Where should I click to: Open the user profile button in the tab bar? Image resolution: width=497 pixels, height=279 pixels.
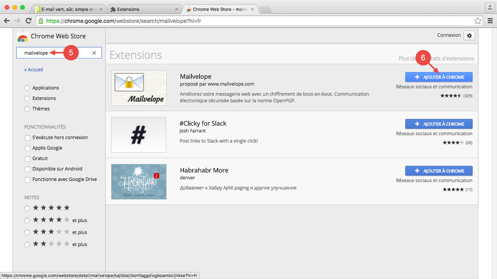[489, 7]
